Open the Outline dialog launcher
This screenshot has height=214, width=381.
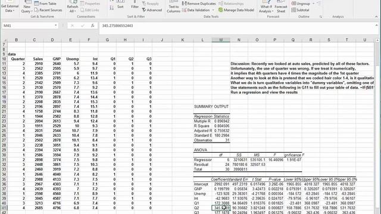(x=321, y=17)
